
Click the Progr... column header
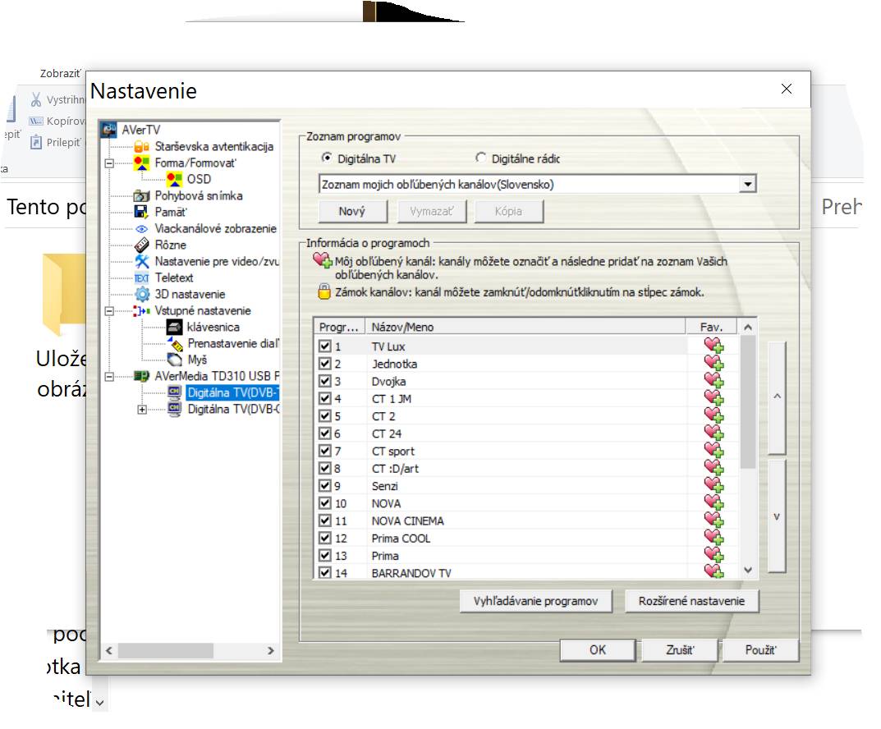pos(339,327)
